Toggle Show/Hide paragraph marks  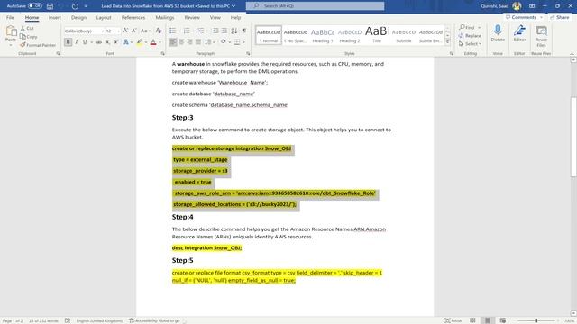[x=244, y=31]
